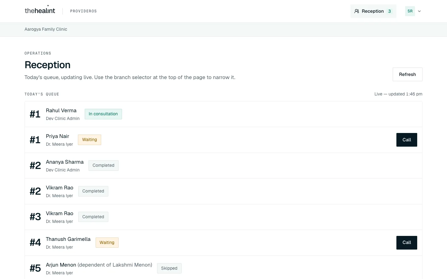Call Priya Nair from the queue
This screenshot has height=279, width=447.
click(407, 140)
